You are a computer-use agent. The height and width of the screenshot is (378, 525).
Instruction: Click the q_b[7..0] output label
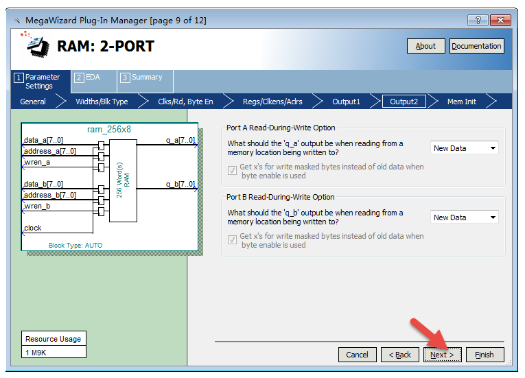pos(180,184)
